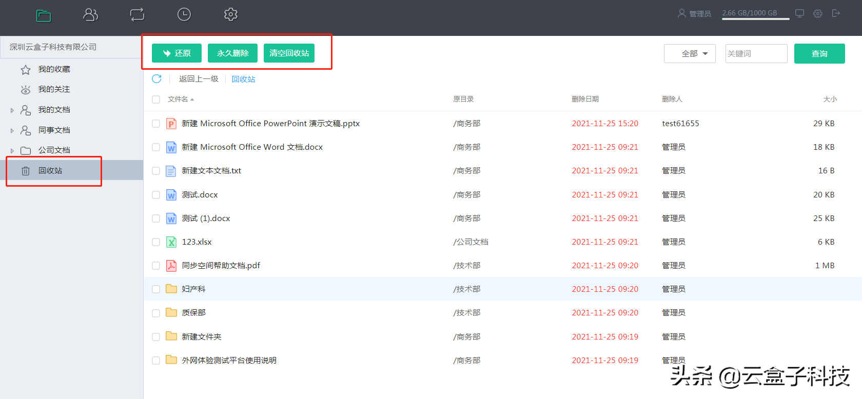Image resolution: width=862 pixels, height=399 pixels.
Task: Open the gear settings icon beside clock
Action: (231, 15)
